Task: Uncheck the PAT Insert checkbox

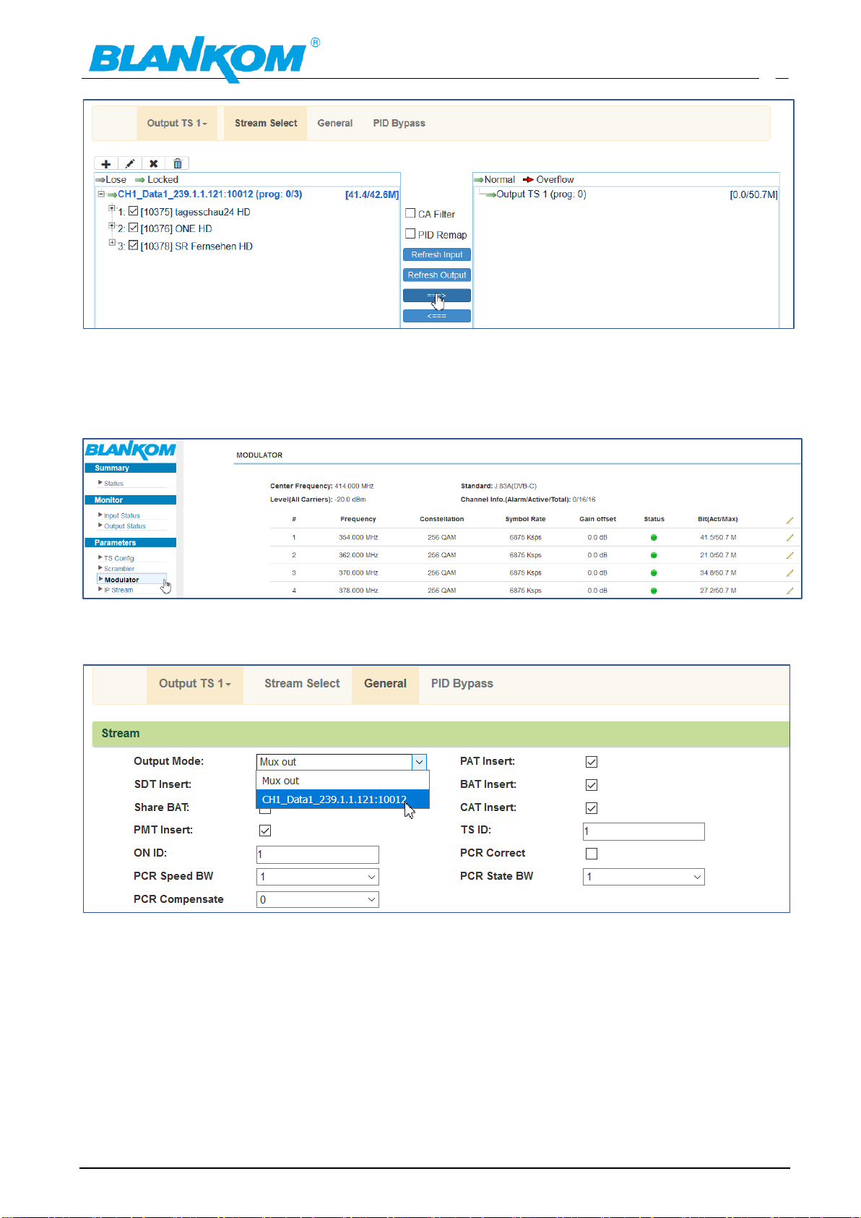Action: point(592,762)
